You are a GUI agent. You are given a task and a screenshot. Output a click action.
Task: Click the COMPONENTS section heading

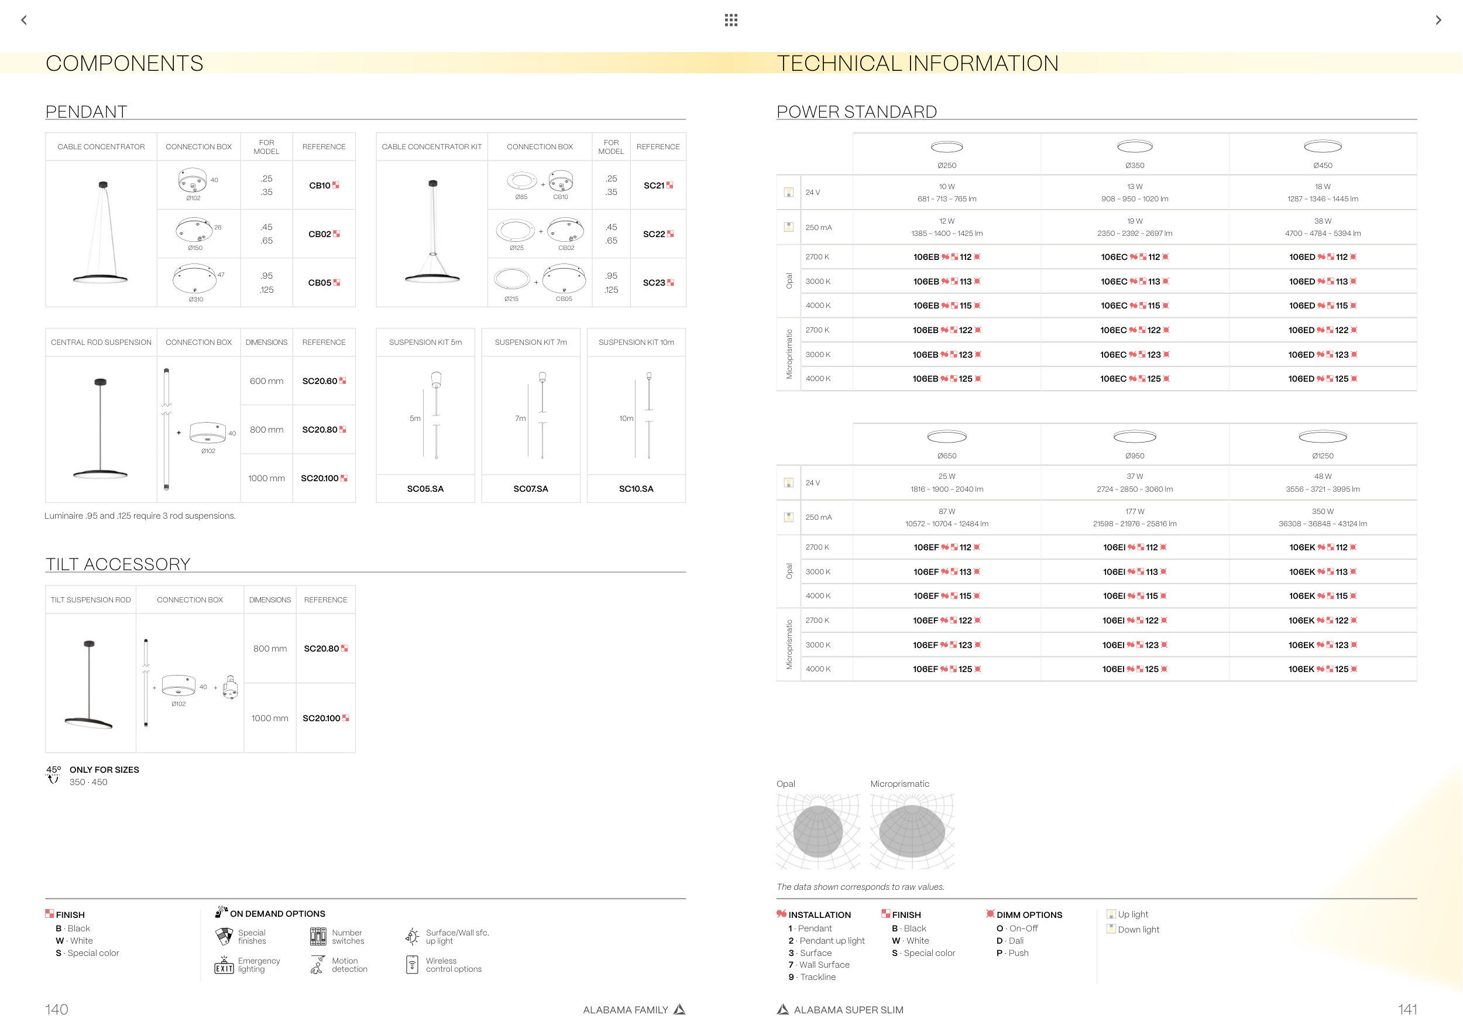click(x=124, y=63)
